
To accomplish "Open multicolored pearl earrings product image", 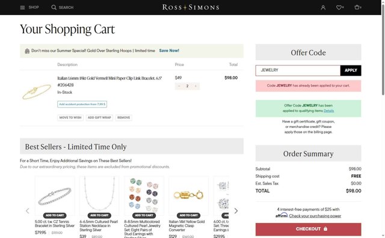I will (x=144, y=195).
